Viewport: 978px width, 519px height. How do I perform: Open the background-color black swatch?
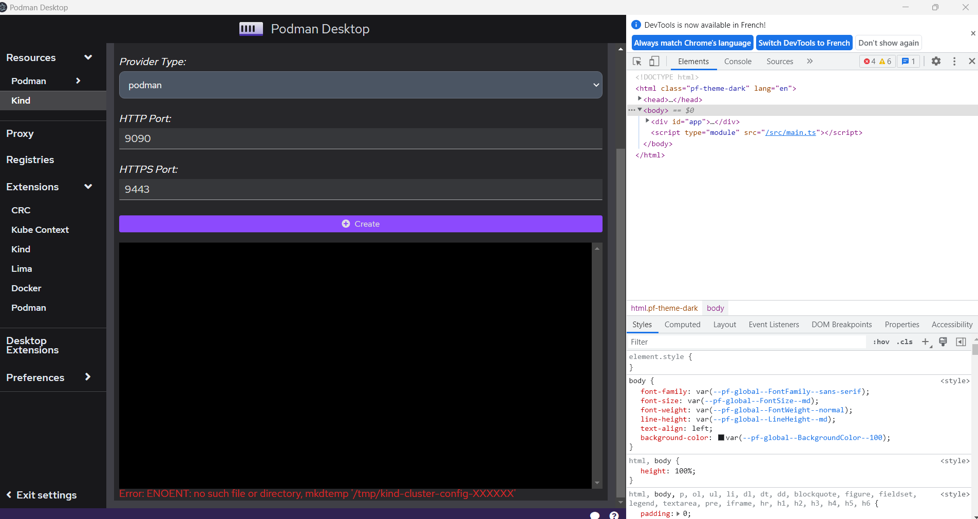point(721,437)
